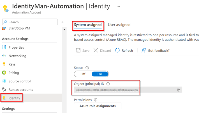Refresh the identity page
The width and height of the screenshot is (199, 113).
(124, 51)
